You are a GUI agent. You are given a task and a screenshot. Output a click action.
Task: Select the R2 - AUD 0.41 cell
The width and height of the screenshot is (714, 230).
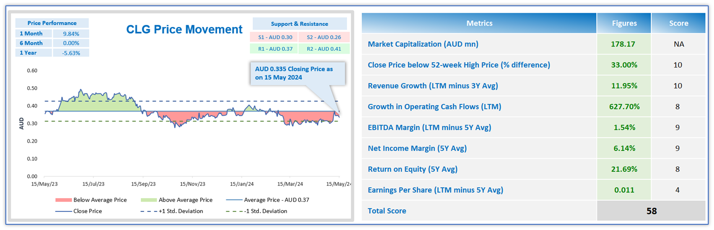point(324,48)
